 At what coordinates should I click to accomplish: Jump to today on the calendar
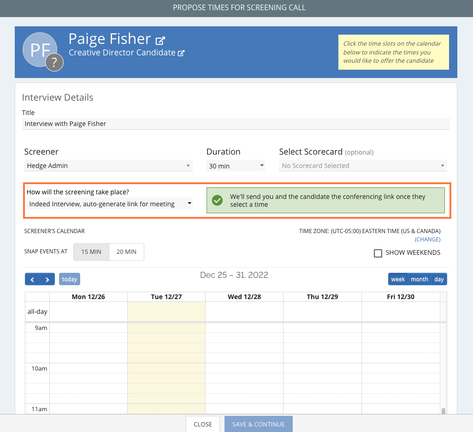point(69,279)
